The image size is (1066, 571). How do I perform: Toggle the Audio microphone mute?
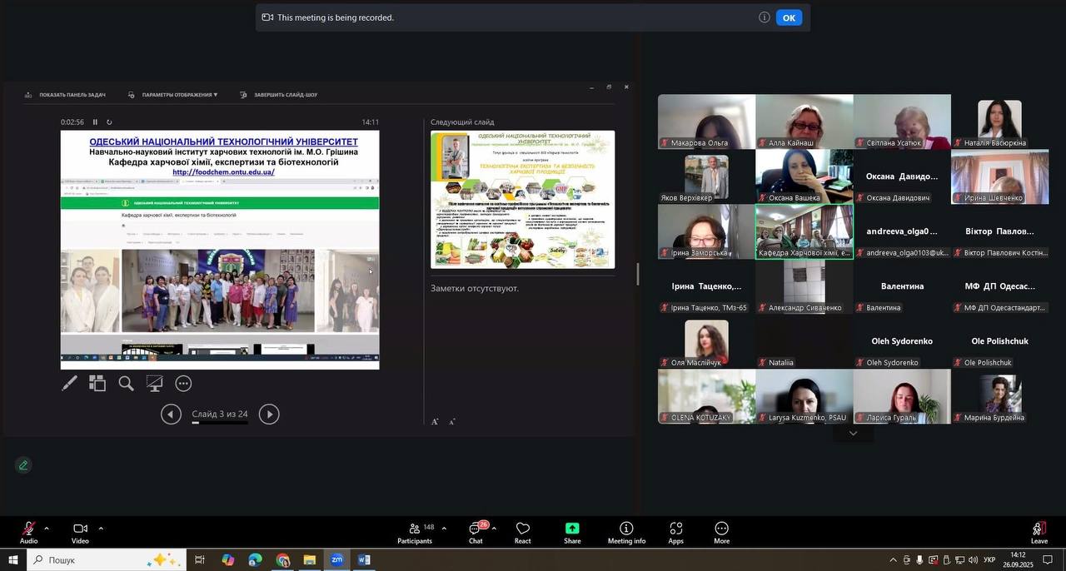[x=28, y=531]
